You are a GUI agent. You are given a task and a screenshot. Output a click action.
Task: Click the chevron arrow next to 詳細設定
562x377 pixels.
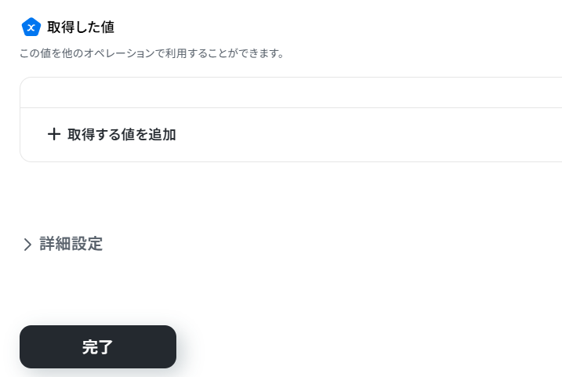27,245
